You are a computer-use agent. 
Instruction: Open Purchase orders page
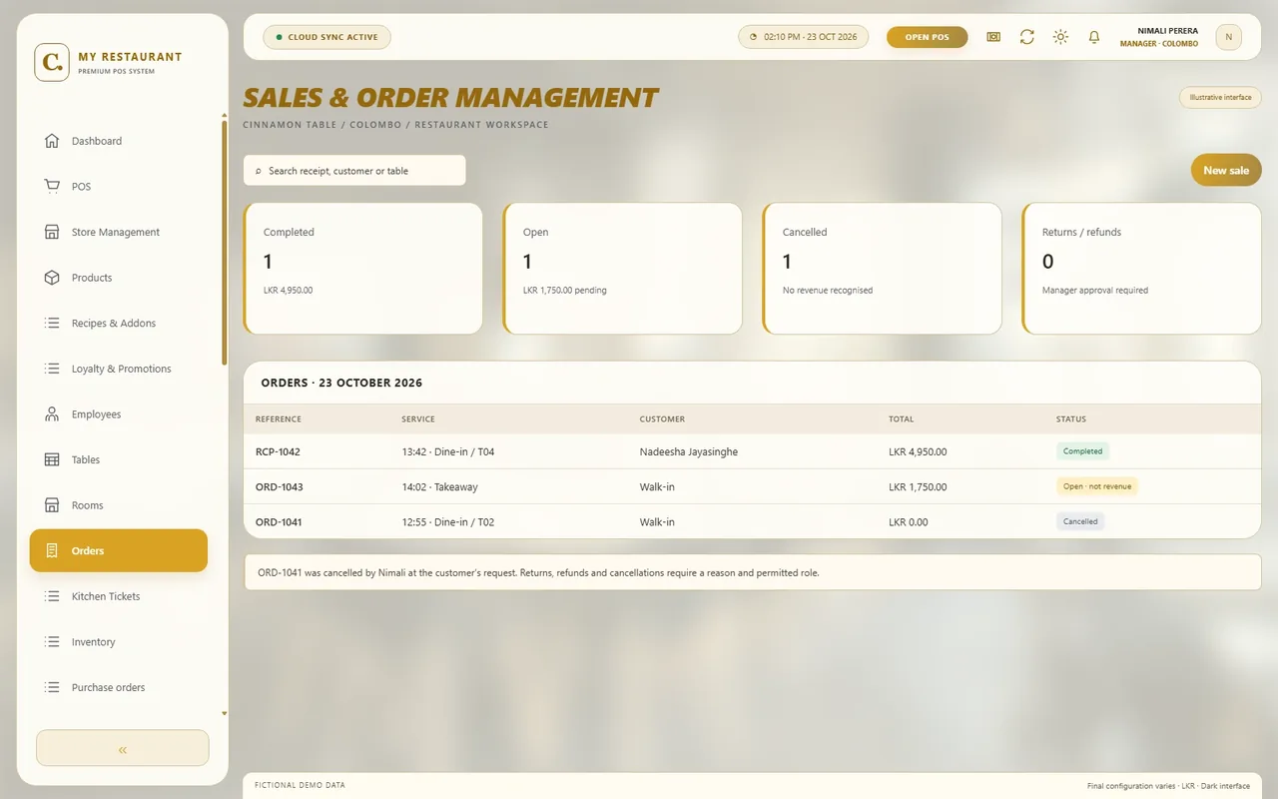119,687
